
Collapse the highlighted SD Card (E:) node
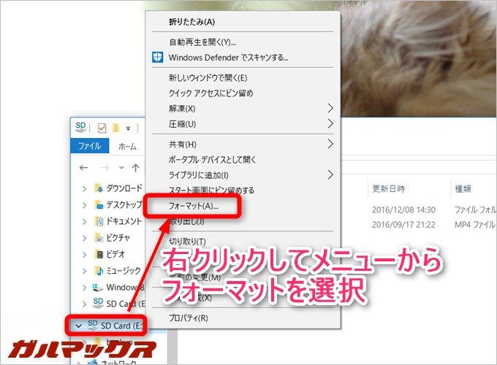78,326
